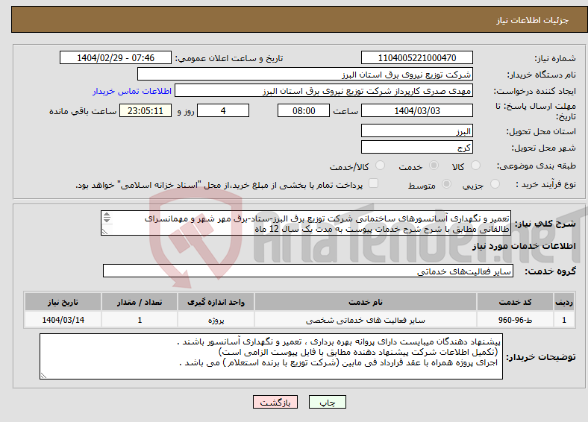Click the تاریخ نیاز column header

63,302
